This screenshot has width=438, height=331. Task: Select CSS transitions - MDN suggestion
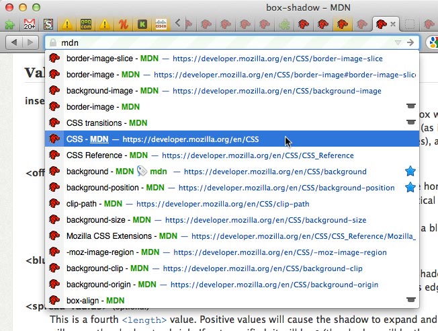point(232,123)
